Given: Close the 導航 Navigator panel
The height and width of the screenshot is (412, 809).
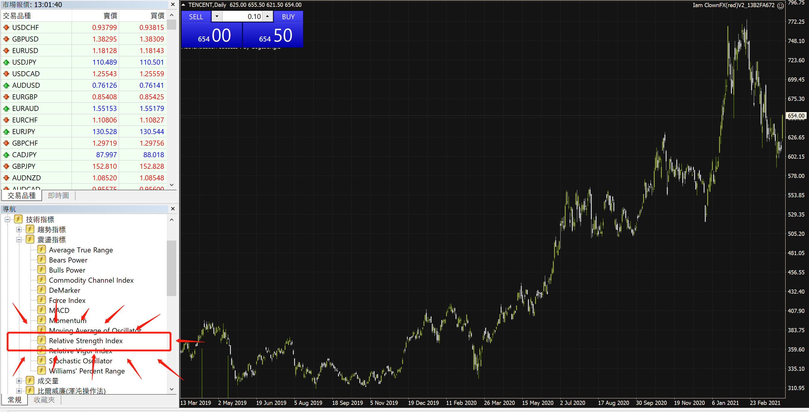Looking at the screenshot, I should [x=173, y=209].
